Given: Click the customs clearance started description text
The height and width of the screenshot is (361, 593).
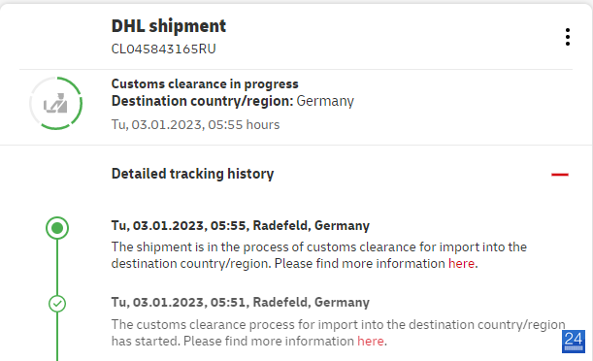Looking at the screenshot, I should [x=338, y=333].
